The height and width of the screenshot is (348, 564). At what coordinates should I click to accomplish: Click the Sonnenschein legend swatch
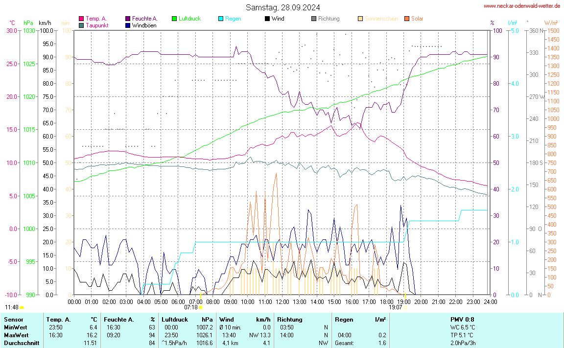pos(360,19)
